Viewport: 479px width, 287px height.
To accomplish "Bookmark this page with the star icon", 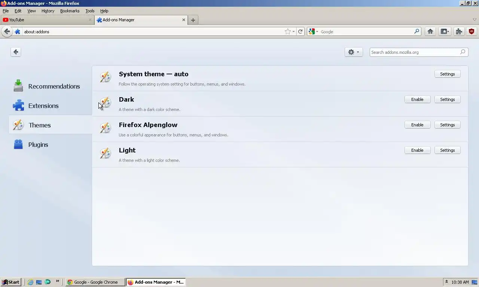I will (x=287, y=32).
